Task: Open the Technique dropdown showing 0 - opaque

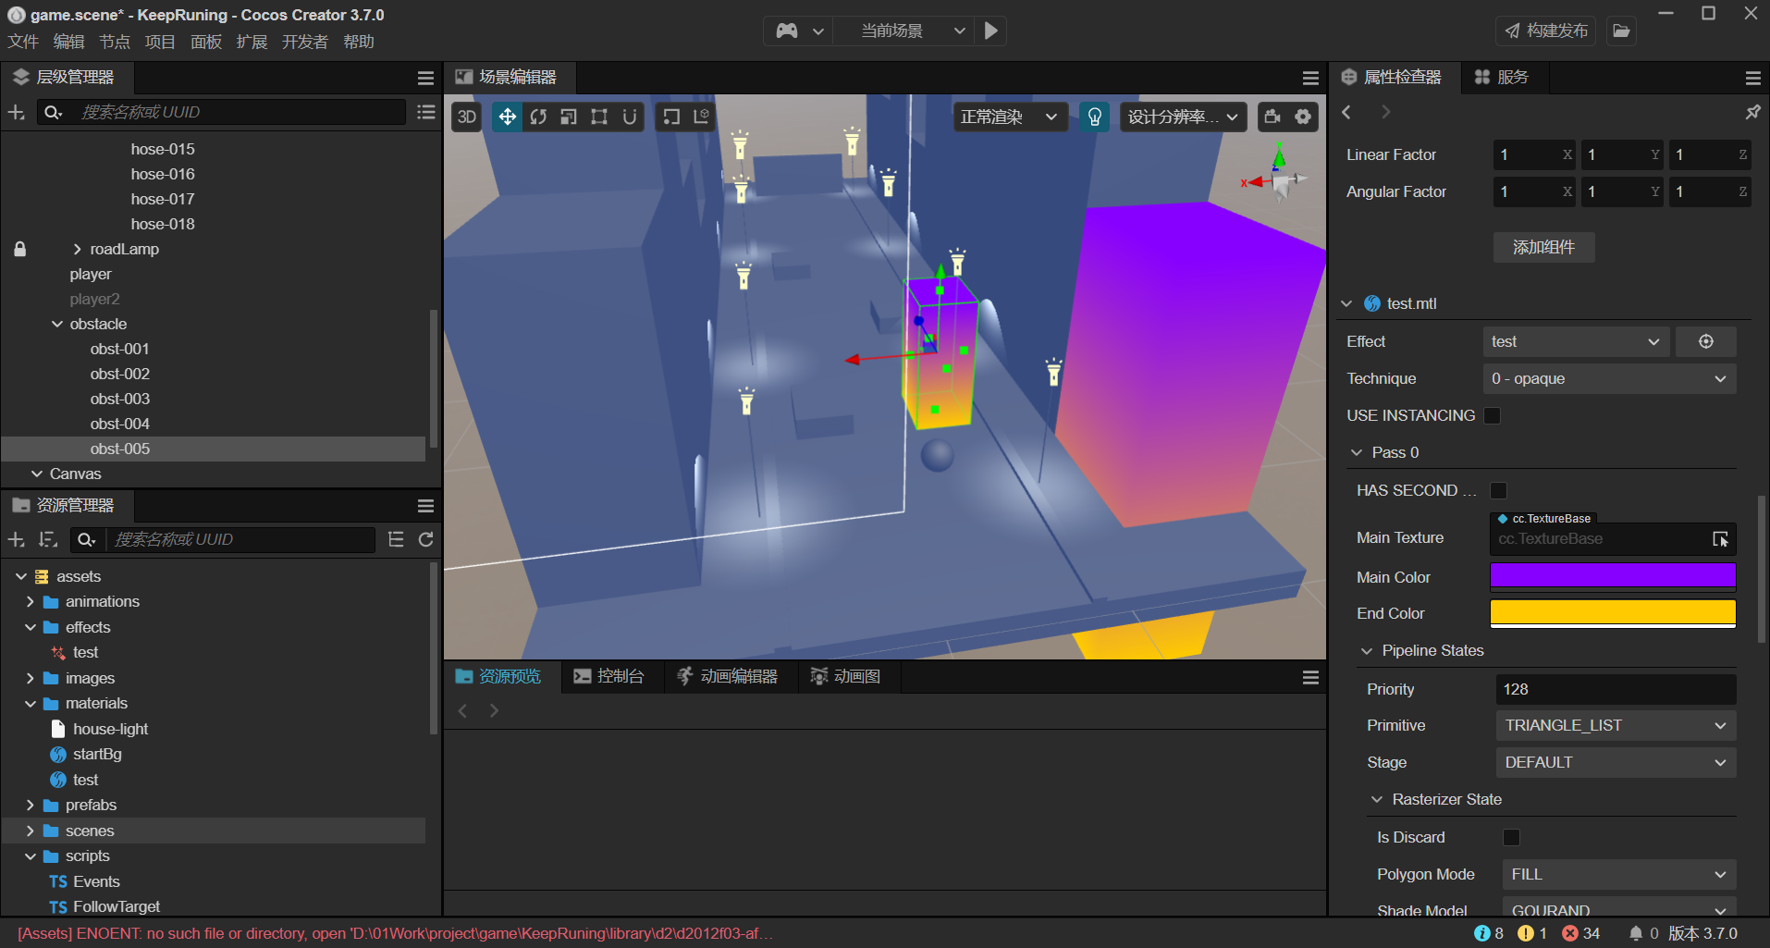Action: click(x=1609, y=378)
